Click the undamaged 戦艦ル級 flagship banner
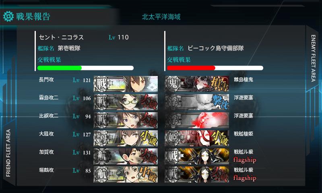The image size is (322, 193). tap(197, 156)
